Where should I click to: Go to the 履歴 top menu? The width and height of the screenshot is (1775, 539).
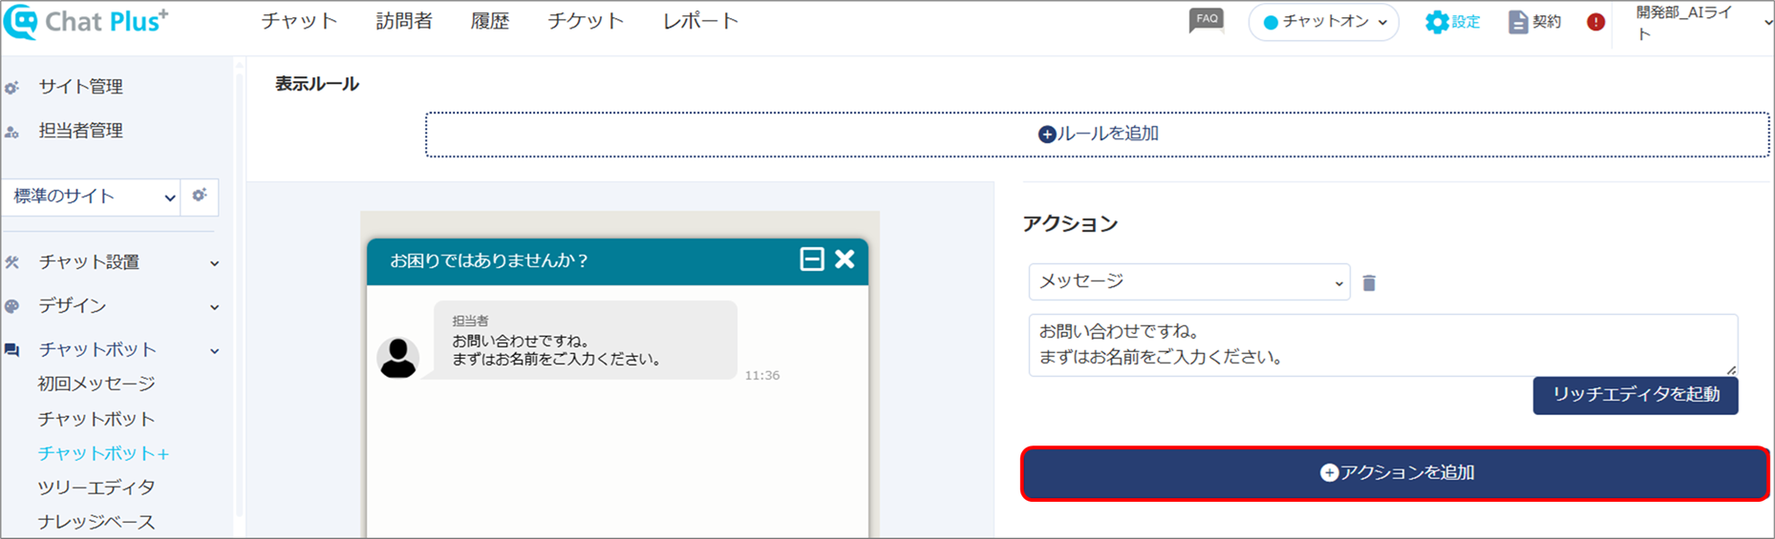pos(490,21)
